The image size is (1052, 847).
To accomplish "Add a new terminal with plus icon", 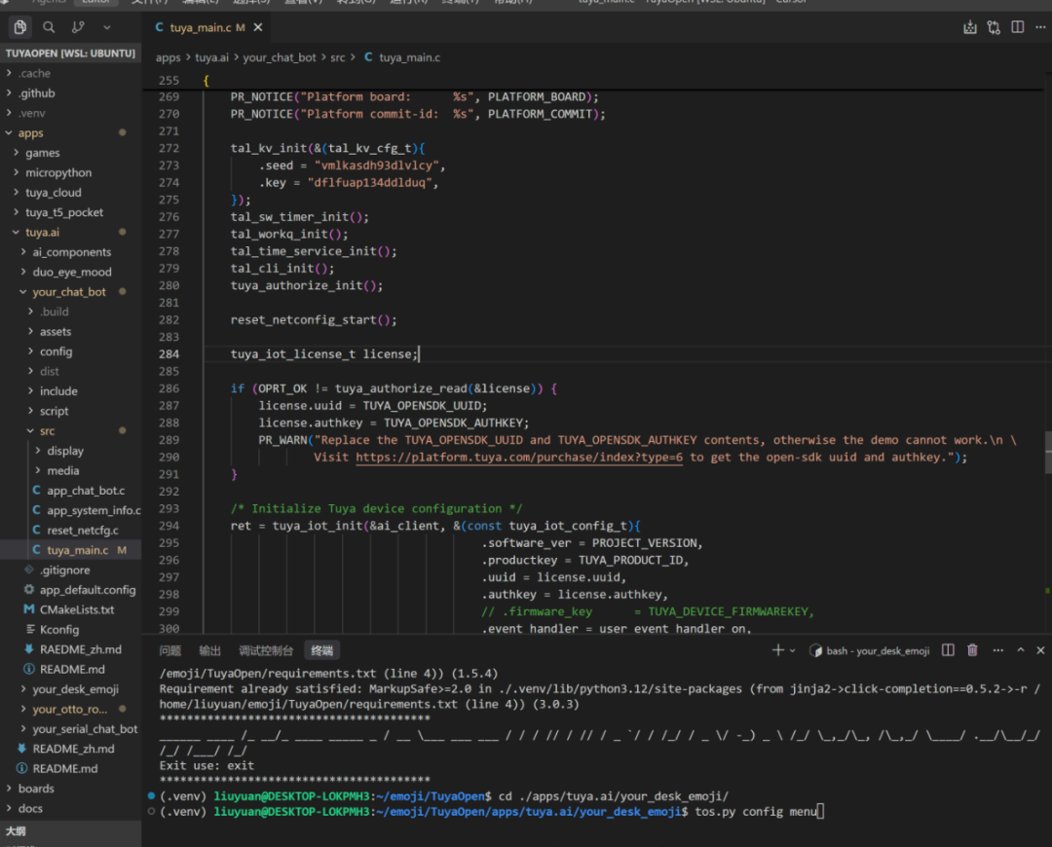I will [777, 649].
